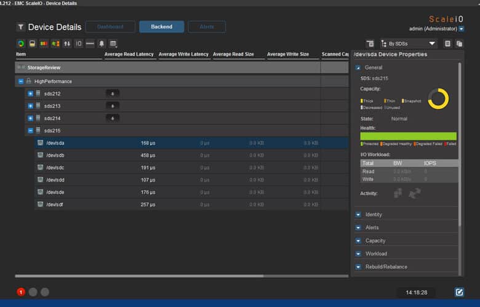Select the horizontal line toolbar icon

click(90, 44)
